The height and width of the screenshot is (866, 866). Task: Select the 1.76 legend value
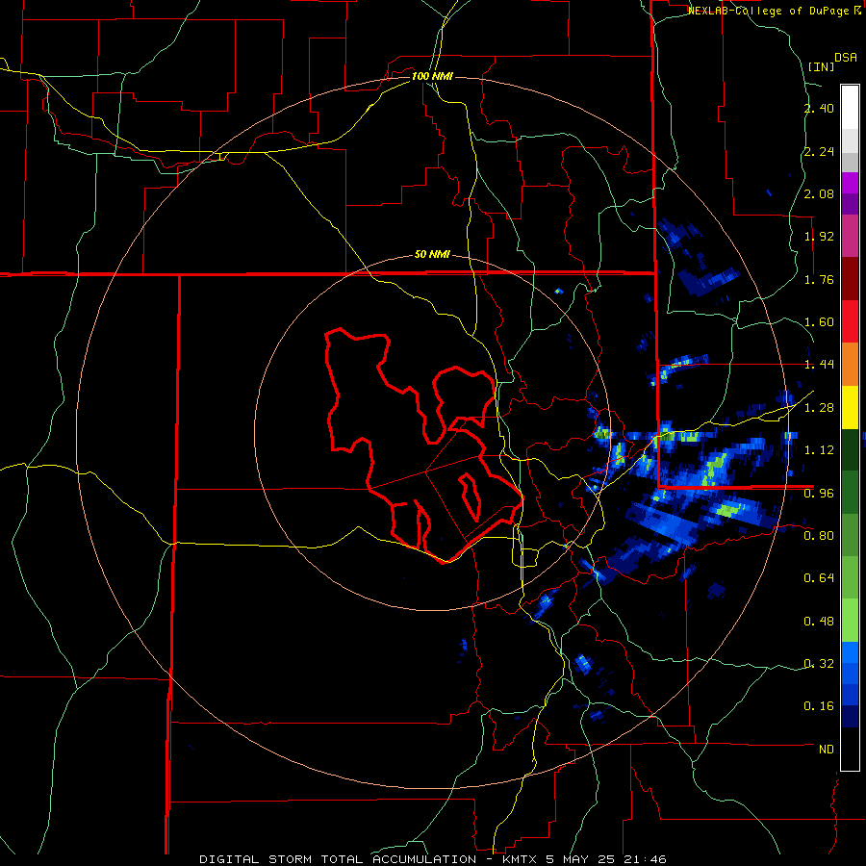tap(819, 279)
